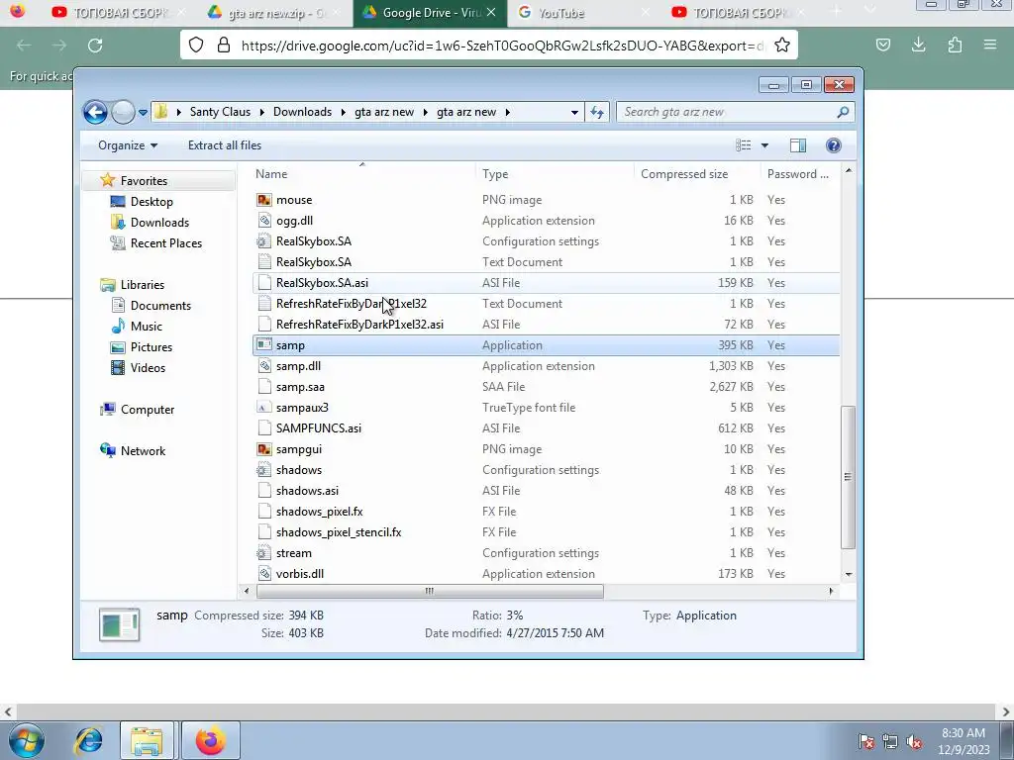Click the horizontal scrollbar right arrow
This screenshot has height=760, width=1014.
point(832,591)
